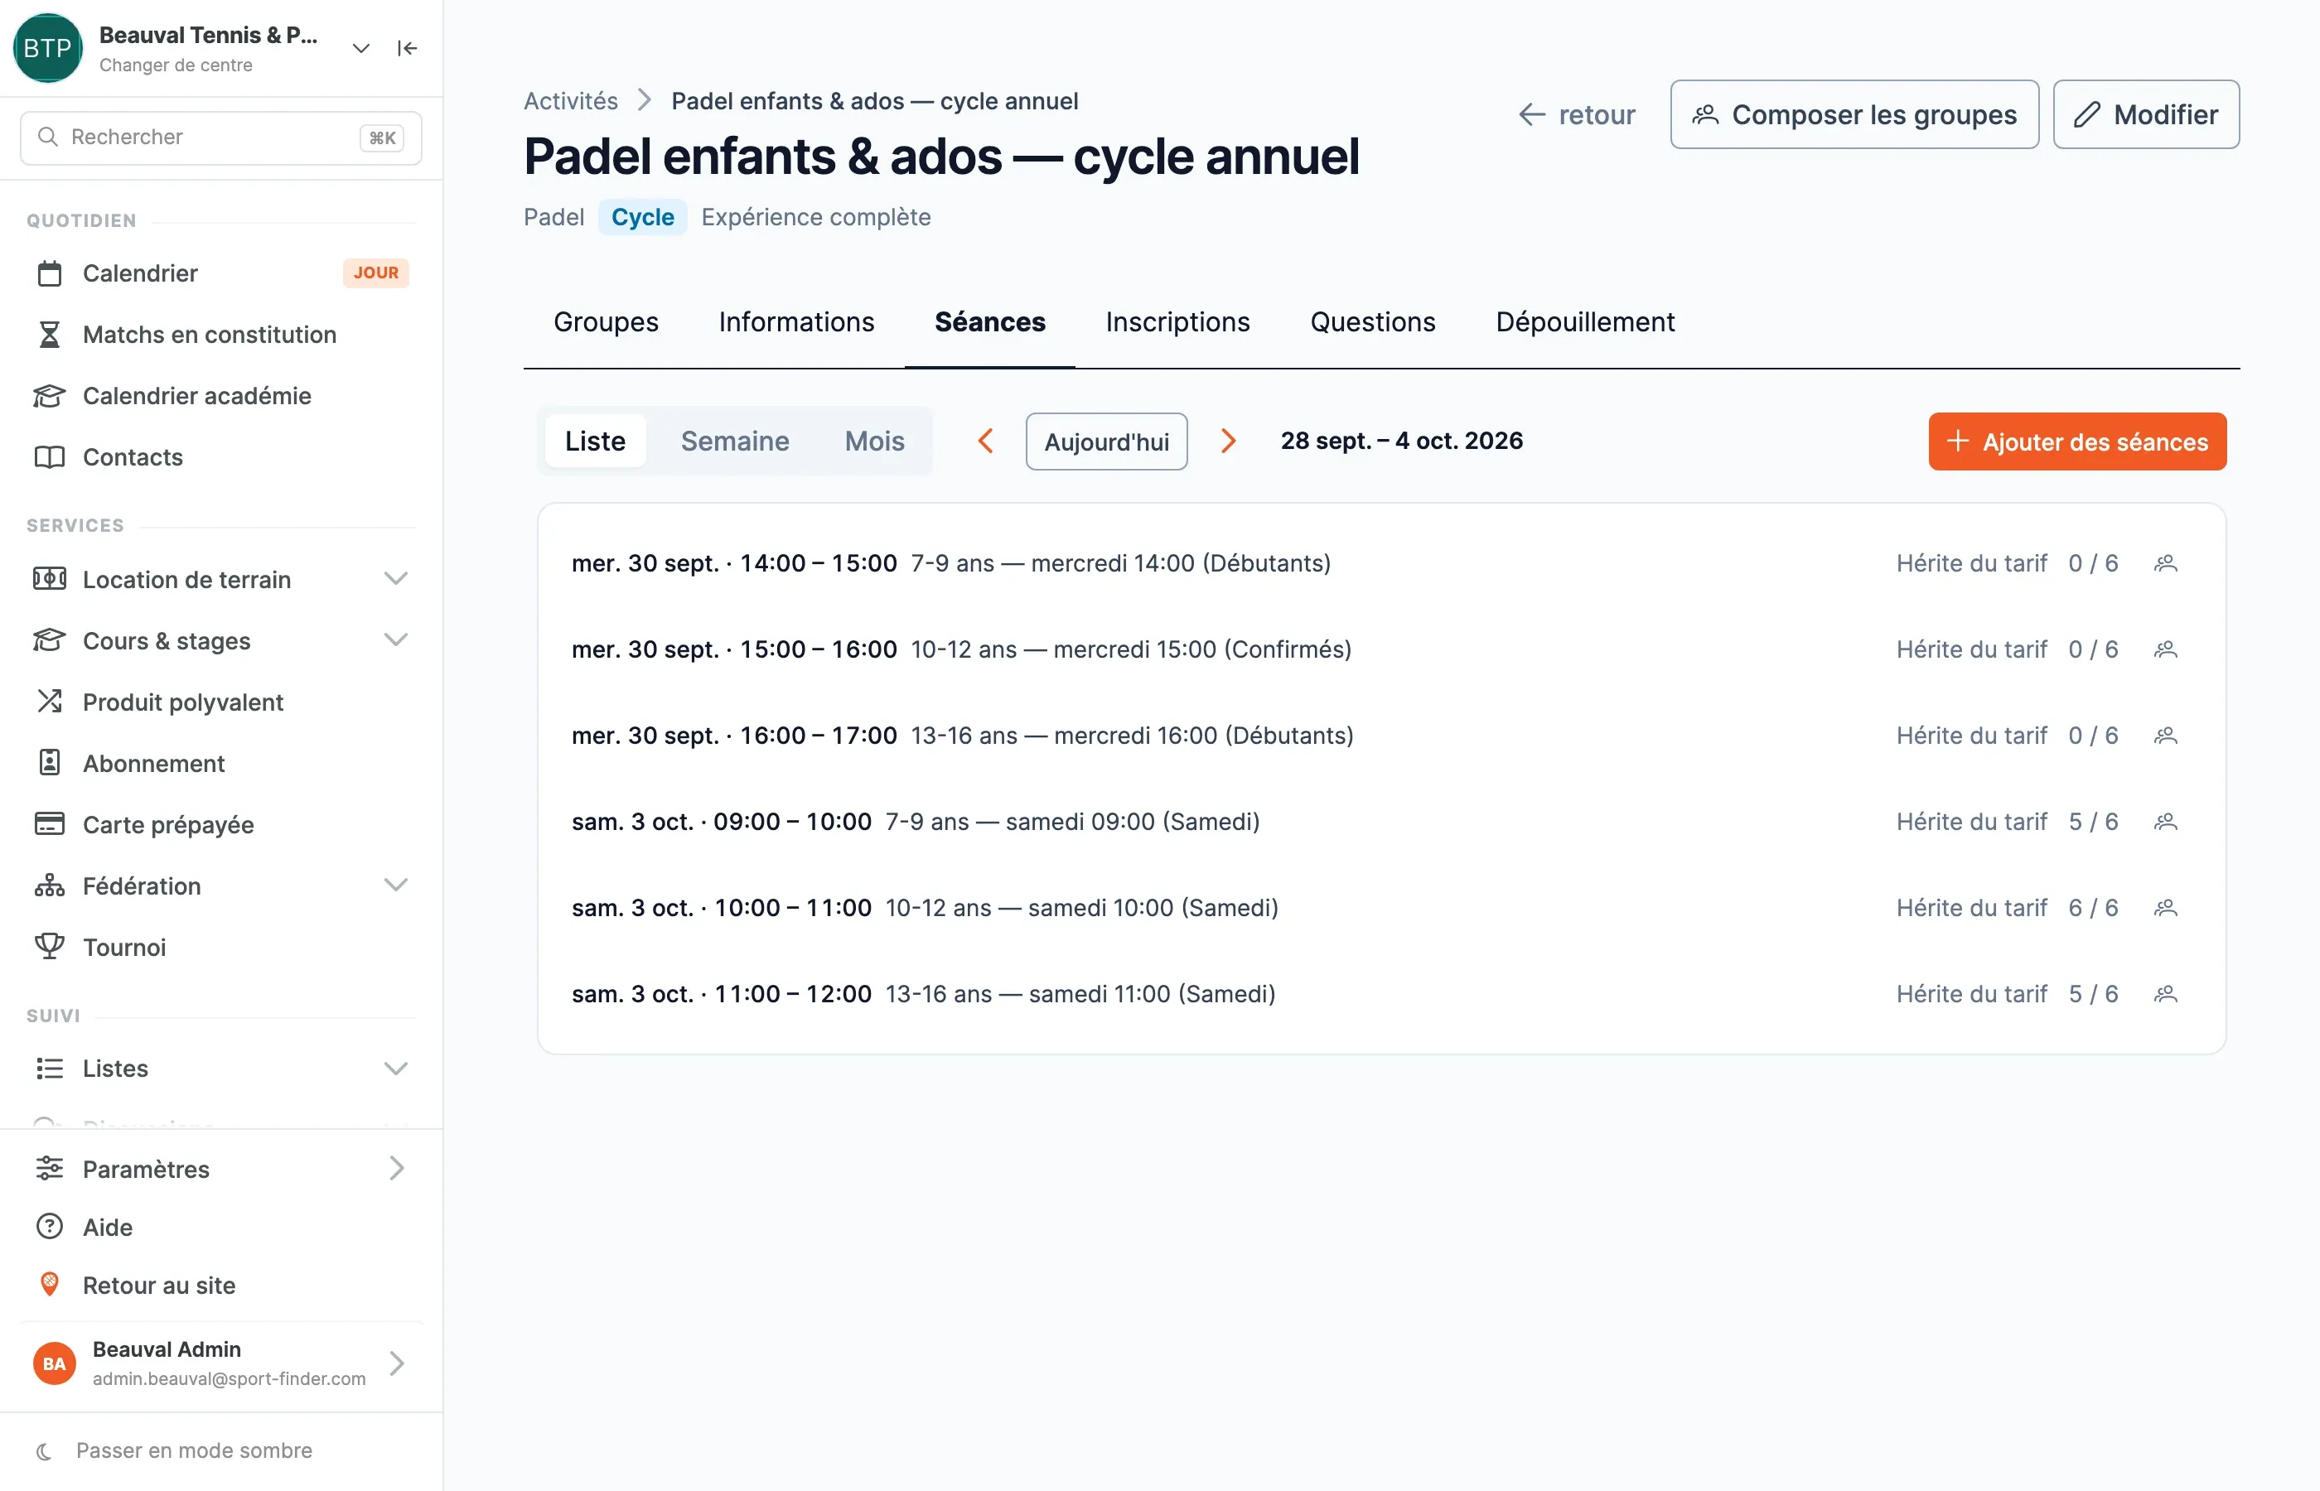Show participants for the 13-16 ans samedi 11:00 session
This screenshot has width=2320, height=1491.
2165,994
